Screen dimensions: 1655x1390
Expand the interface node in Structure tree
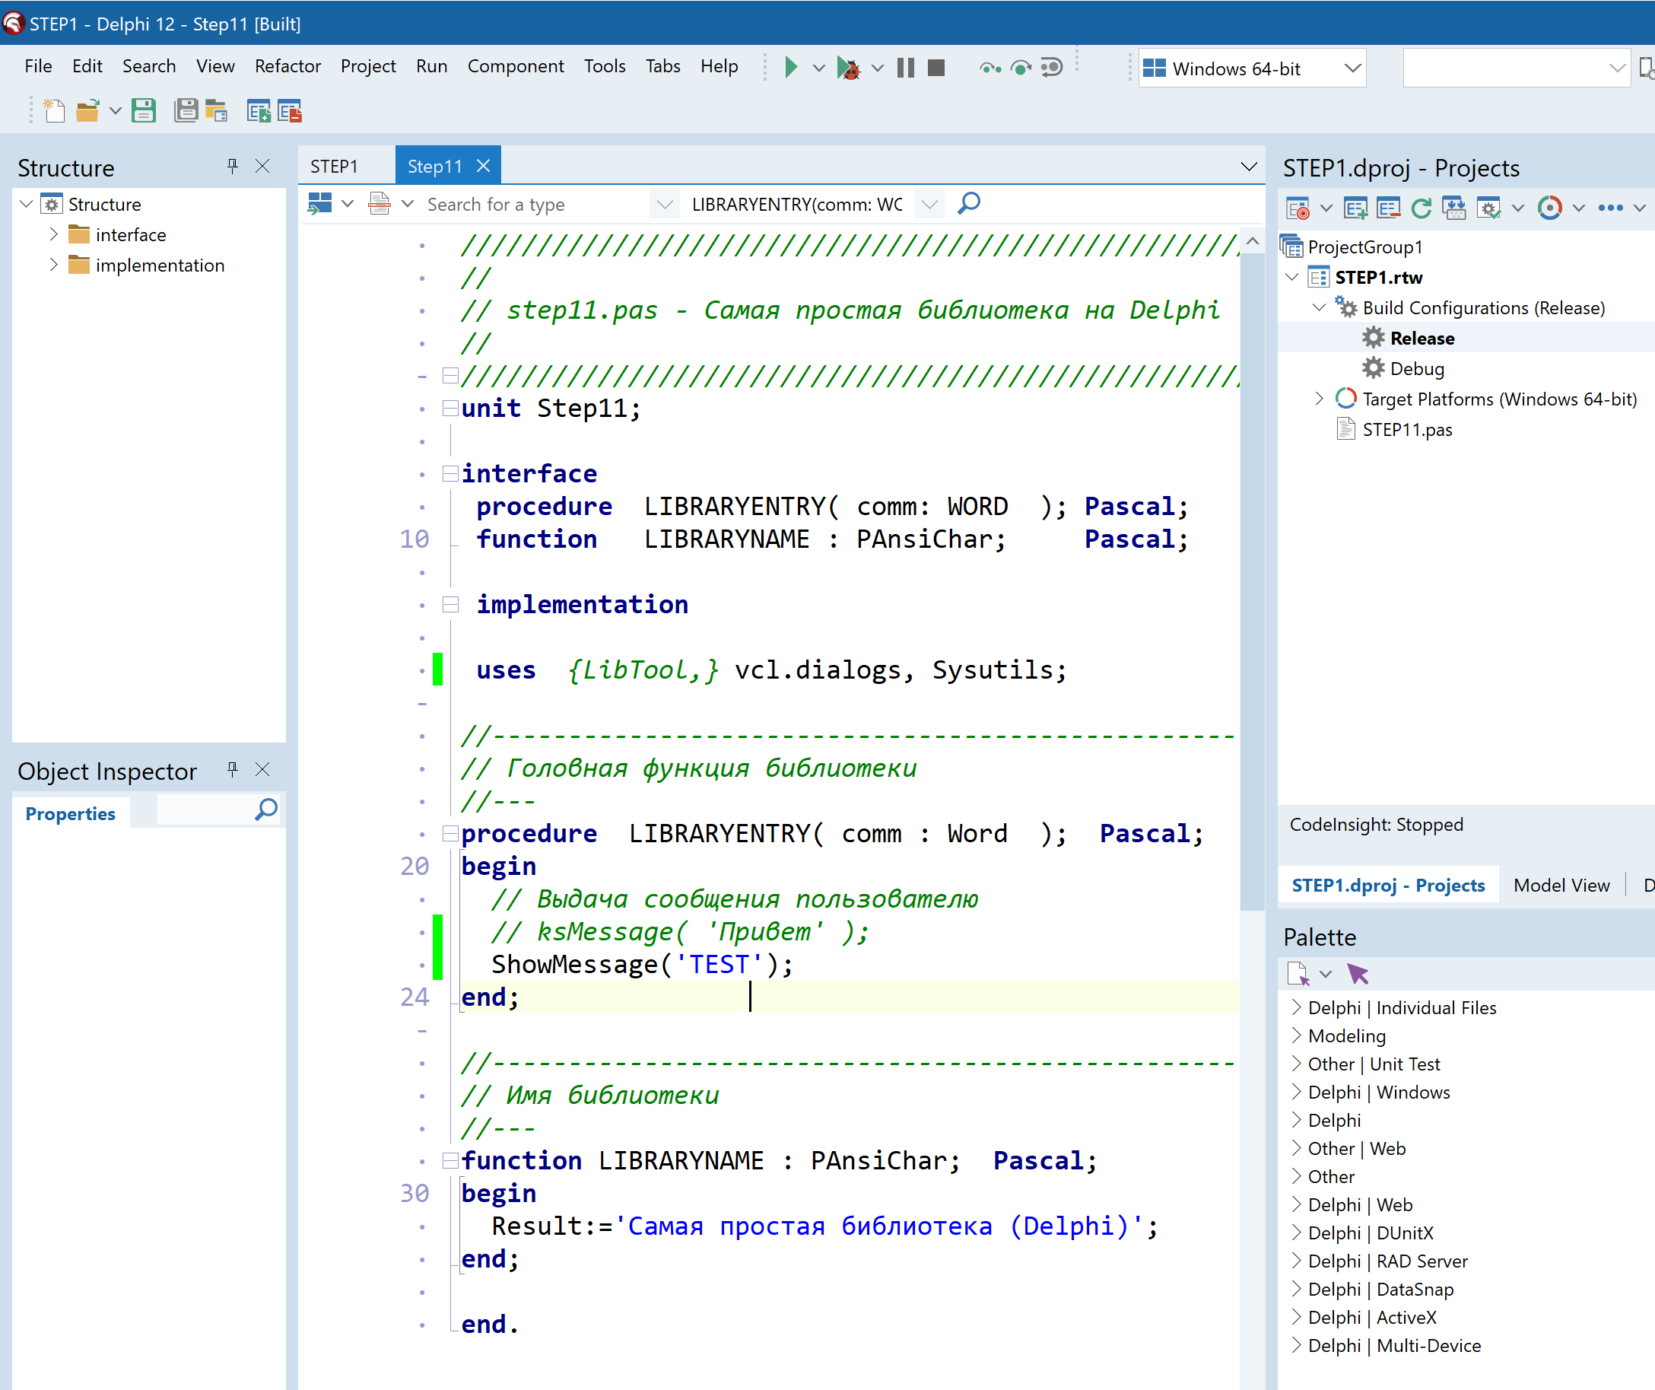point(53,235)
